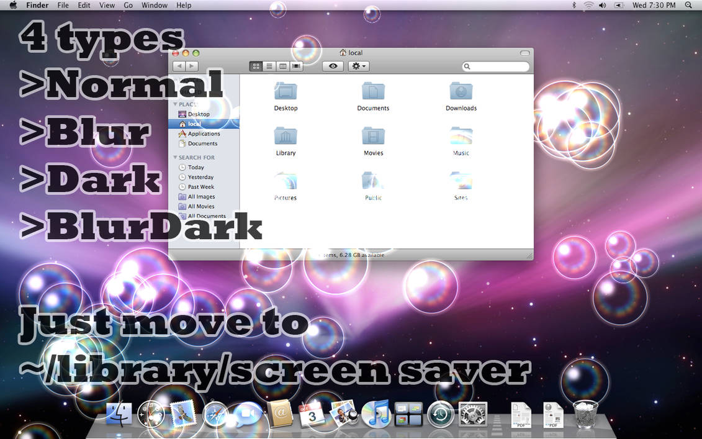Image resolution: width=702 pixels, height=439 pixels.
Task: Click the forward navigation arrow
Action: [191, 65]
